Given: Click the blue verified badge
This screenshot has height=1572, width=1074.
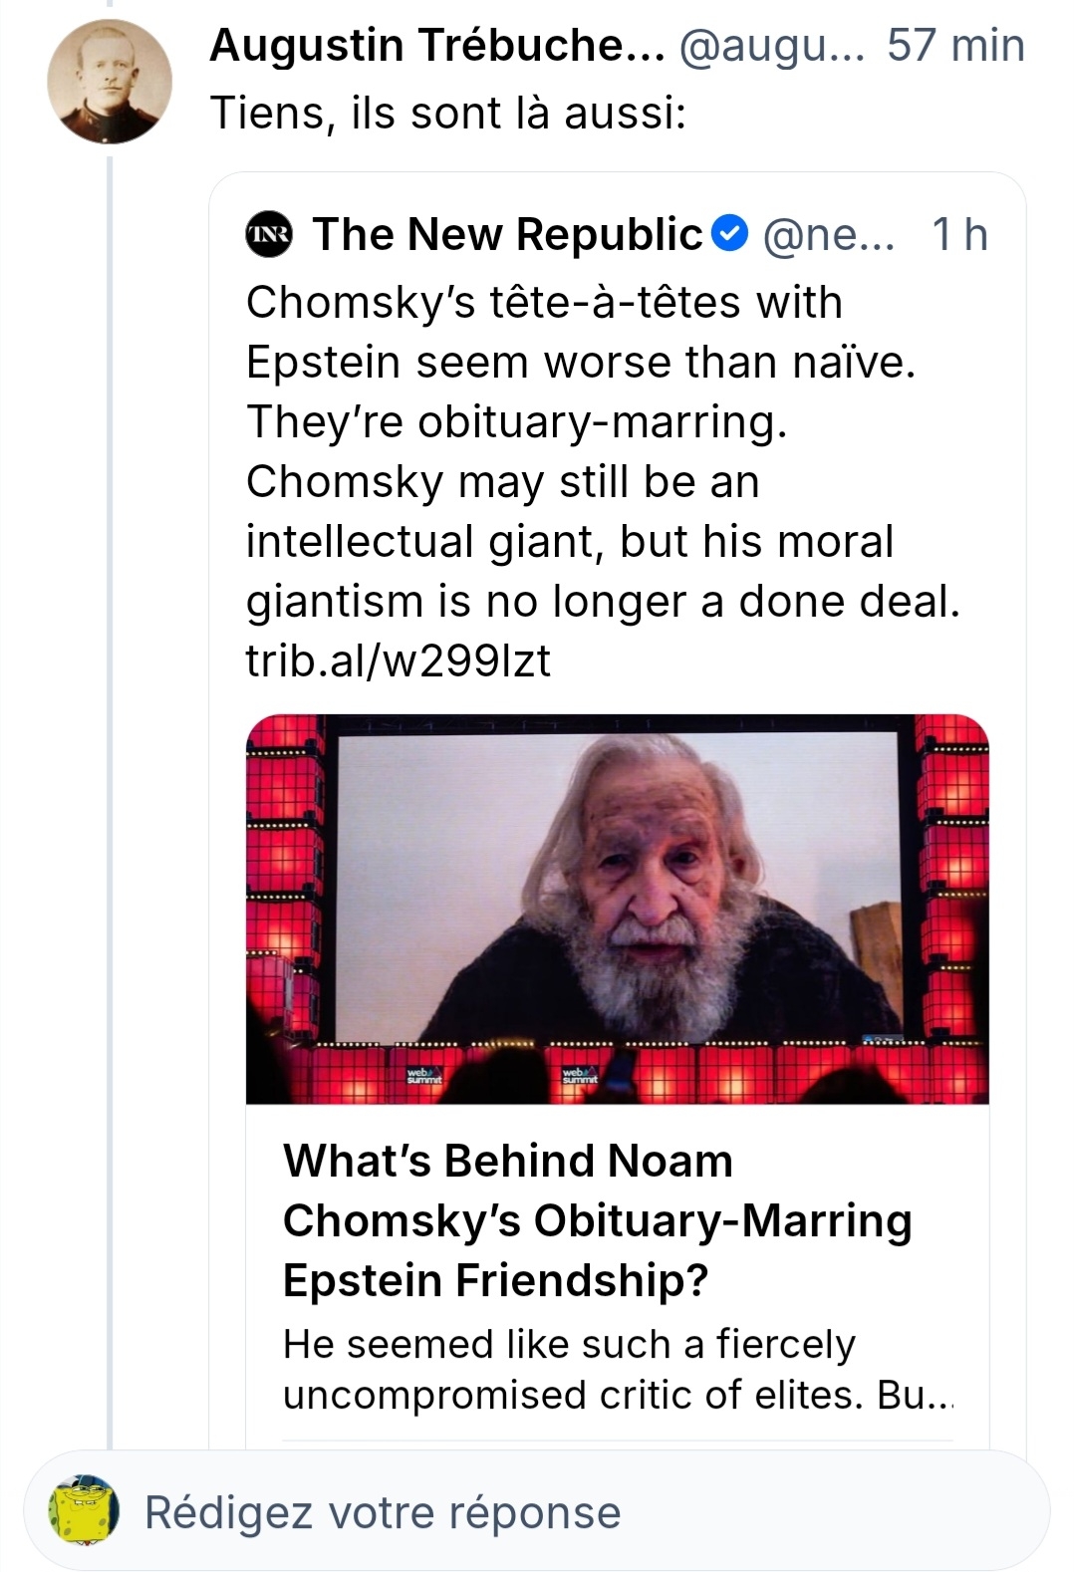Looking at the screenshot, I should (x=732, y=235).
